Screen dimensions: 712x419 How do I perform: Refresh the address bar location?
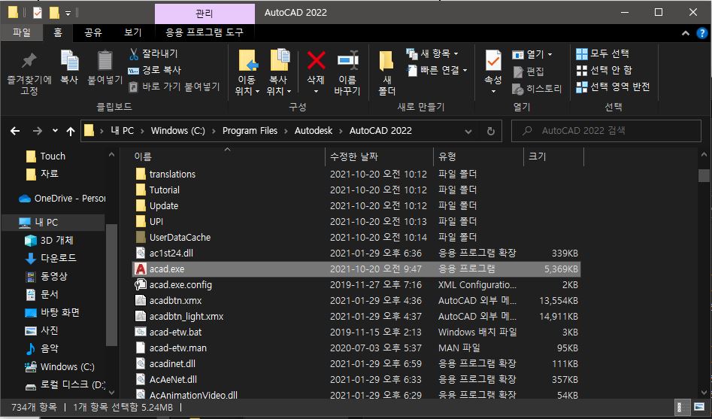(x=491, y=131)
